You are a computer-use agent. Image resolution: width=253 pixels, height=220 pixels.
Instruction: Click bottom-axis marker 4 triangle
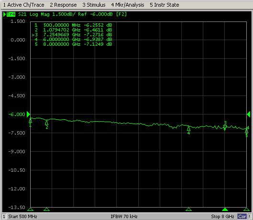click(188, 210)
